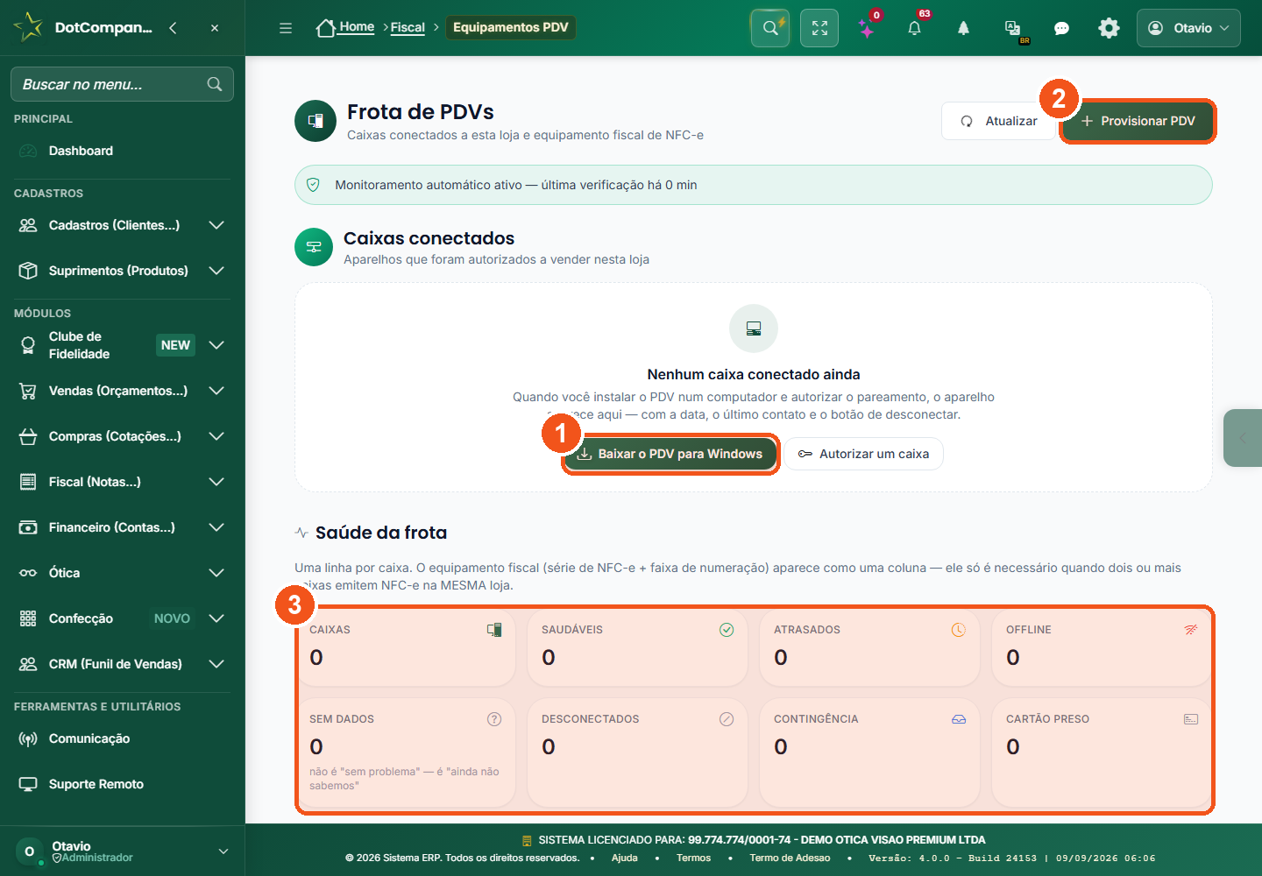This screenshot has height=876, width=1262.
Task: Click the Autorizar um caixa button
Action: point(863,454)
